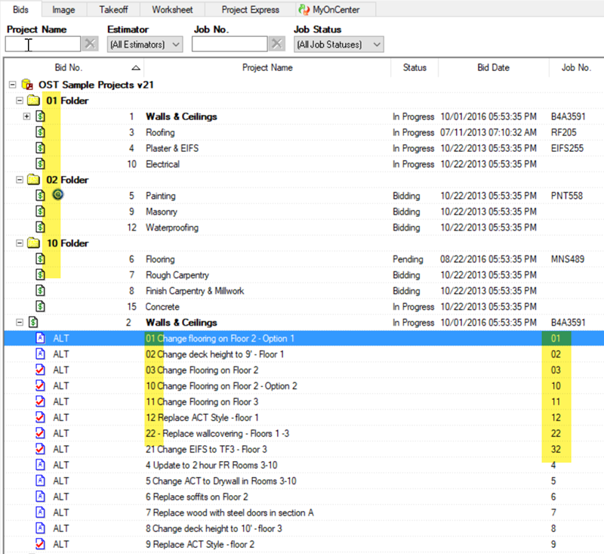Clear the Project Name filter
Screen dimensions: 604x554
click(90, 44)
